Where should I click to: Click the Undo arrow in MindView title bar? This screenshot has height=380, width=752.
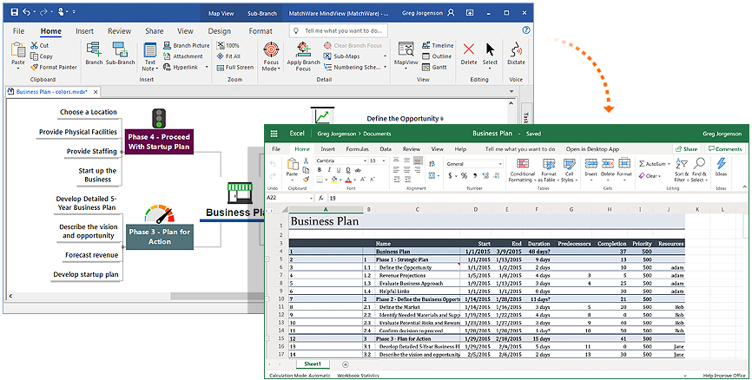(28, 12)
